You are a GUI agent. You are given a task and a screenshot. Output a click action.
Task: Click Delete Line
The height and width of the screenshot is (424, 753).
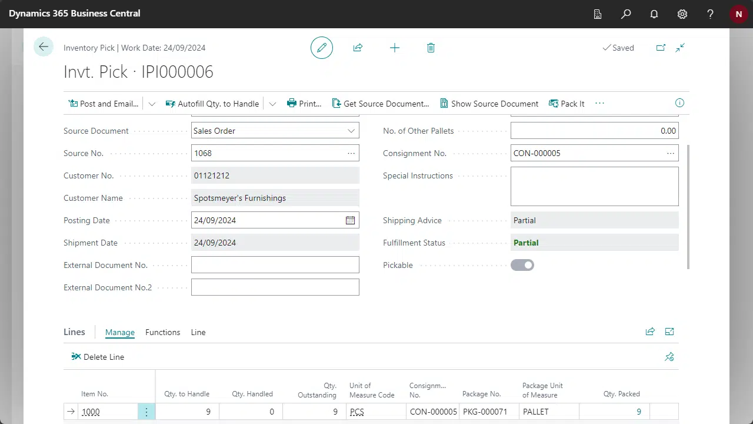[98, 357]
